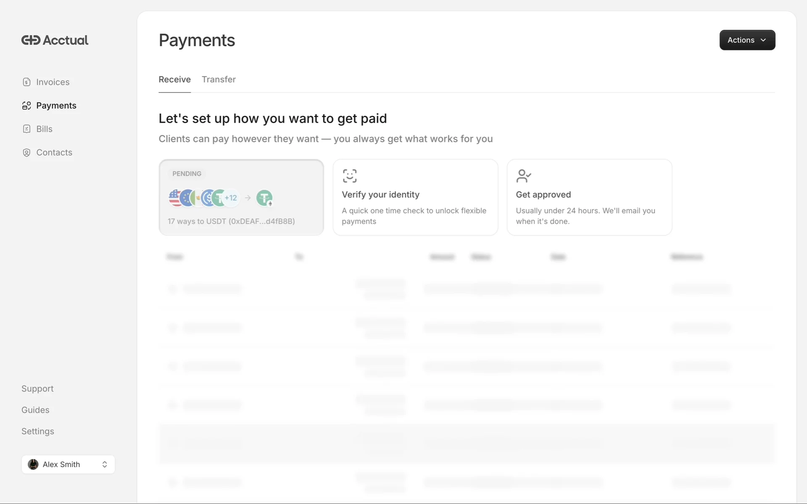This screenshot has height=504, width=807.
Task: Click the face scan identity icon
Action: [349, 176]
